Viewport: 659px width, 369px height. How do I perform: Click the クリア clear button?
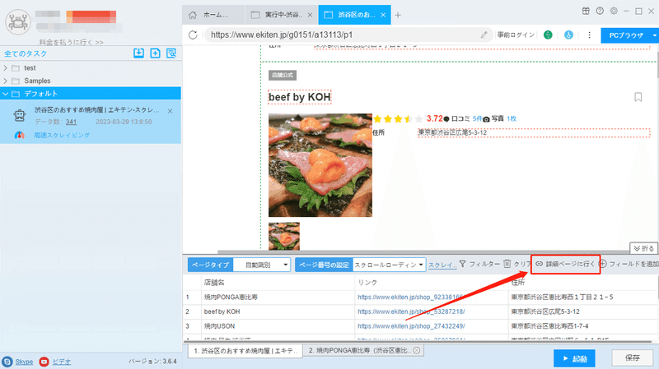[517, 264]
